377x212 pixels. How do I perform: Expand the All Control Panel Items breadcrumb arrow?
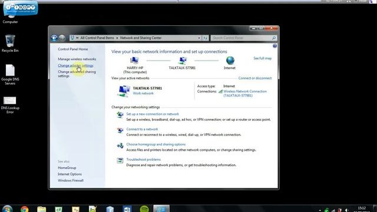pos(117,38)
